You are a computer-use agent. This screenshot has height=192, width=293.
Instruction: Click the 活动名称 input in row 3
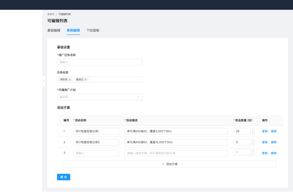pyautogui.click(x=96, y=153)
